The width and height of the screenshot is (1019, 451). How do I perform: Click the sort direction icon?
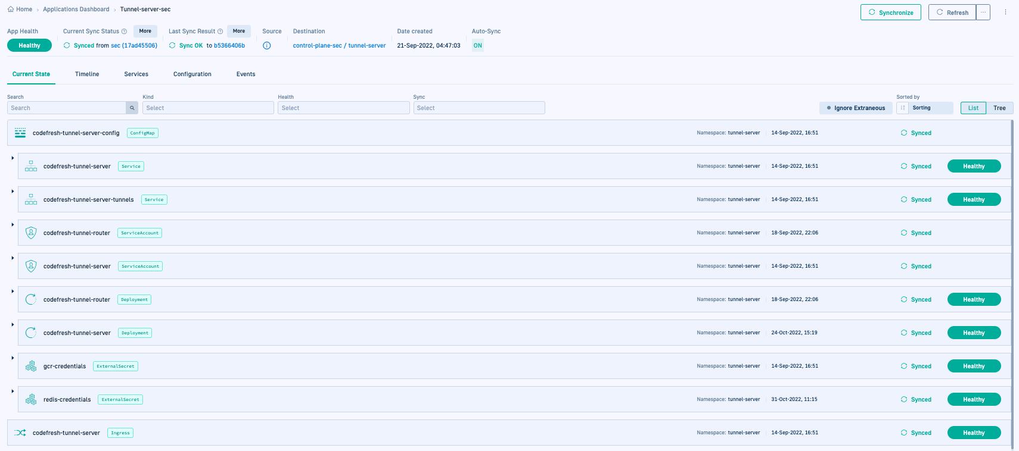tap(903, 108)
